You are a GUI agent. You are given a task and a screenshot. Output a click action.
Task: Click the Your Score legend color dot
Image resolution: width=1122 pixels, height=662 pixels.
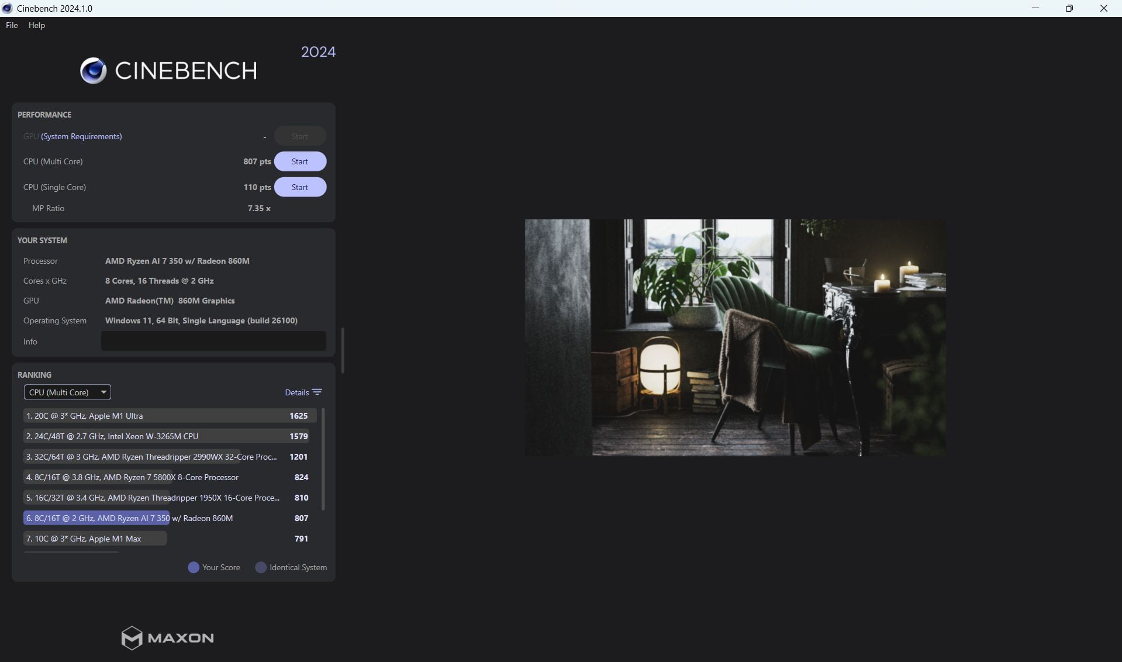tap(194, 567)
